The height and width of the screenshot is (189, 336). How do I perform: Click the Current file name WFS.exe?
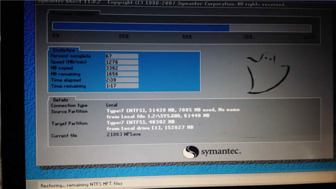click(132, 134)
